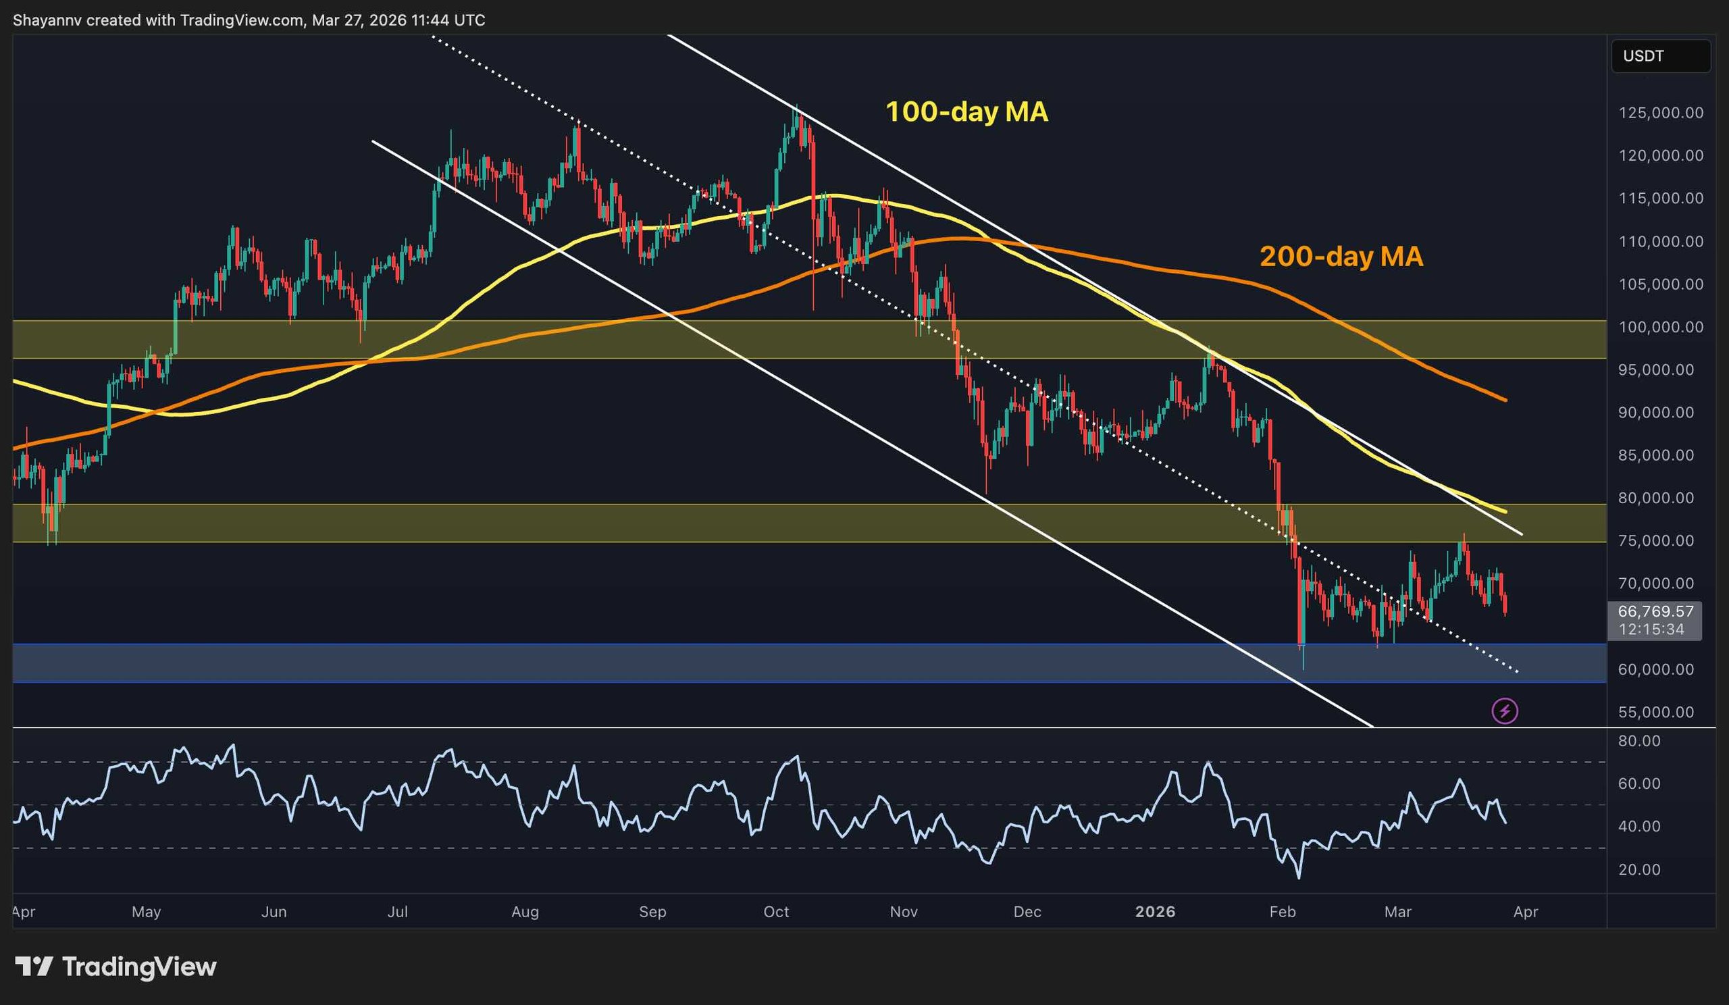1729x1005 pixels.
Task: Click the TradingView logo in the bottom corner
Action: click(x=110, y=968)
